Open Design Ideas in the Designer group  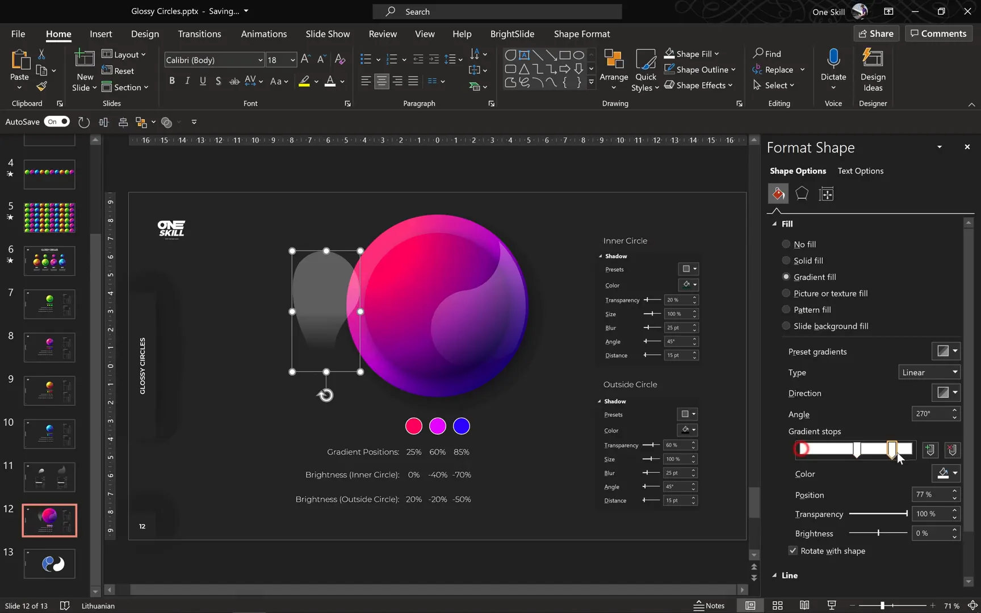click(873, 69)
